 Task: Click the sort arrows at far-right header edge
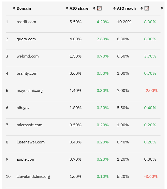[162, 8]
